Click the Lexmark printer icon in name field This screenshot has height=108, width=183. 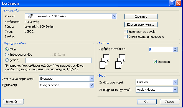[30, 16]
